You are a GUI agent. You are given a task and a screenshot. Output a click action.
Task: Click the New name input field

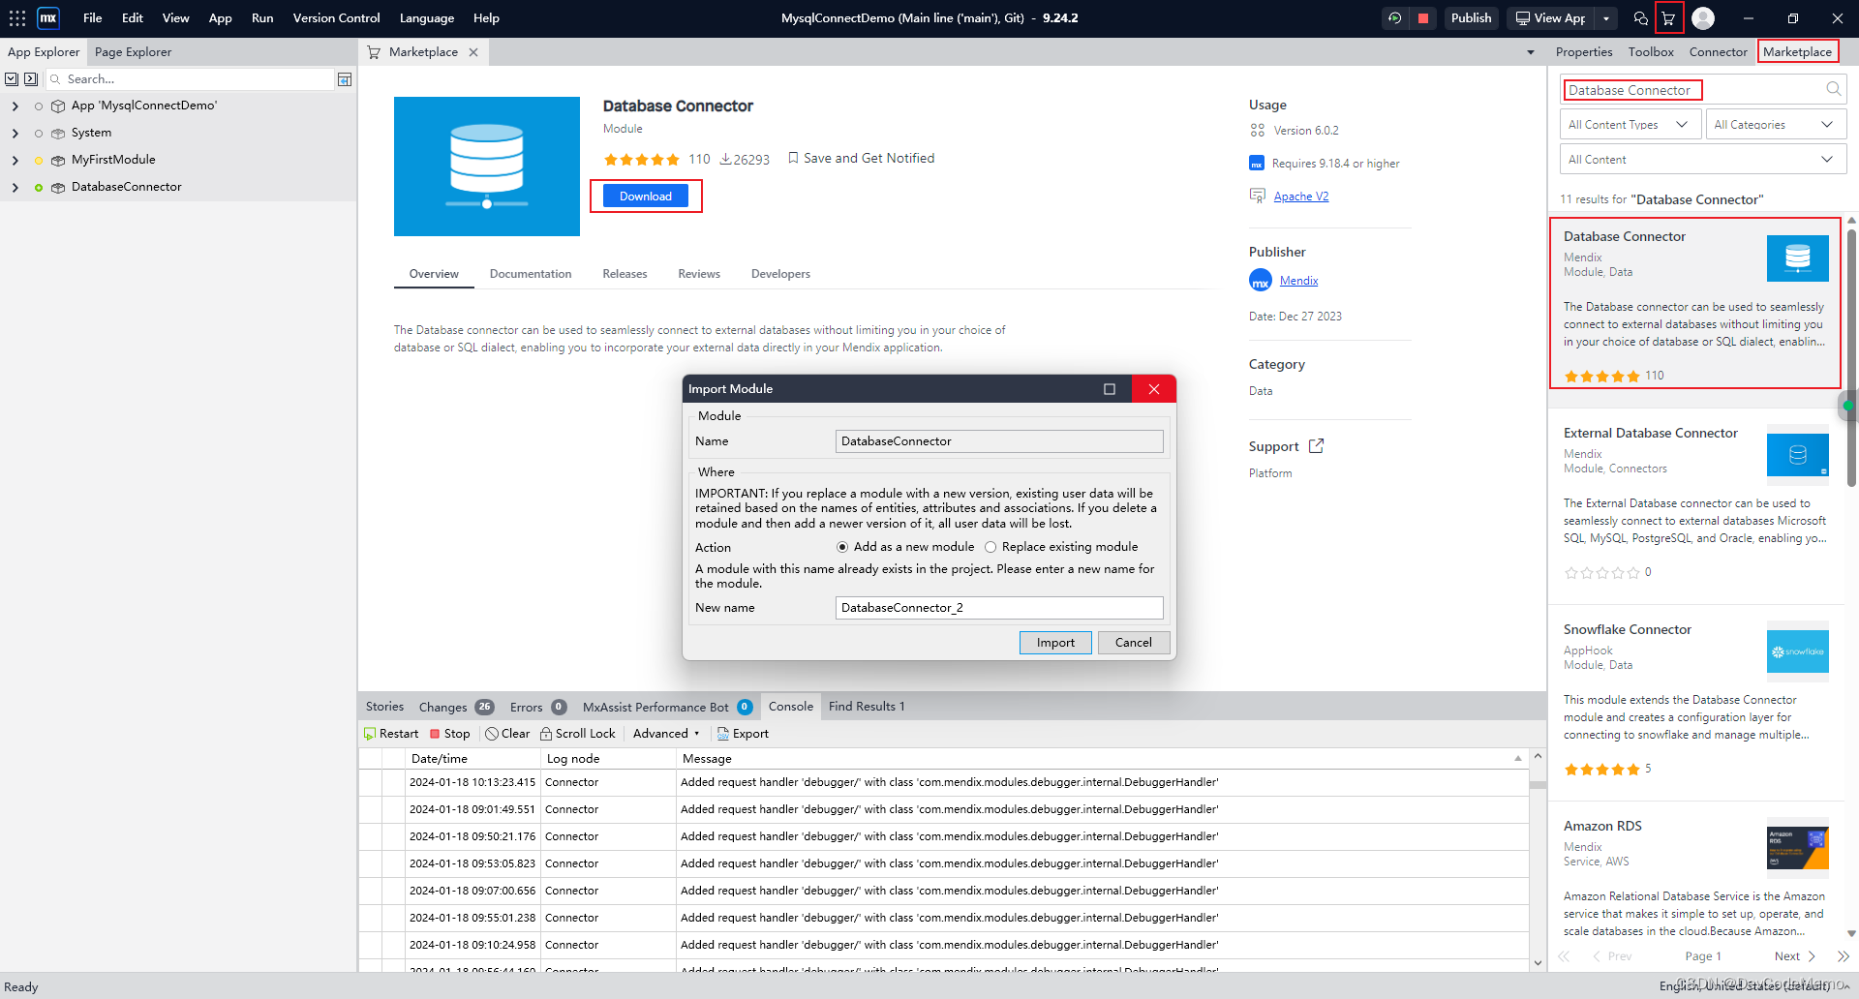(999, 607)
